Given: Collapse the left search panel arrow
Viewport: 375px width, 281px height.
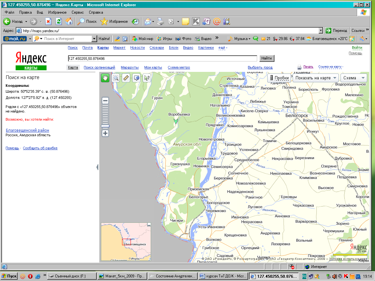Looking at the screenshot, I should (97, 167).
